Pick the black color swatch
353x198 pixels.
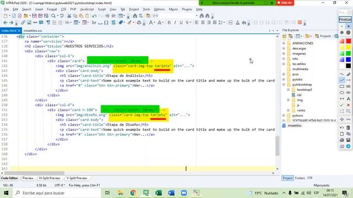(349, 66)
